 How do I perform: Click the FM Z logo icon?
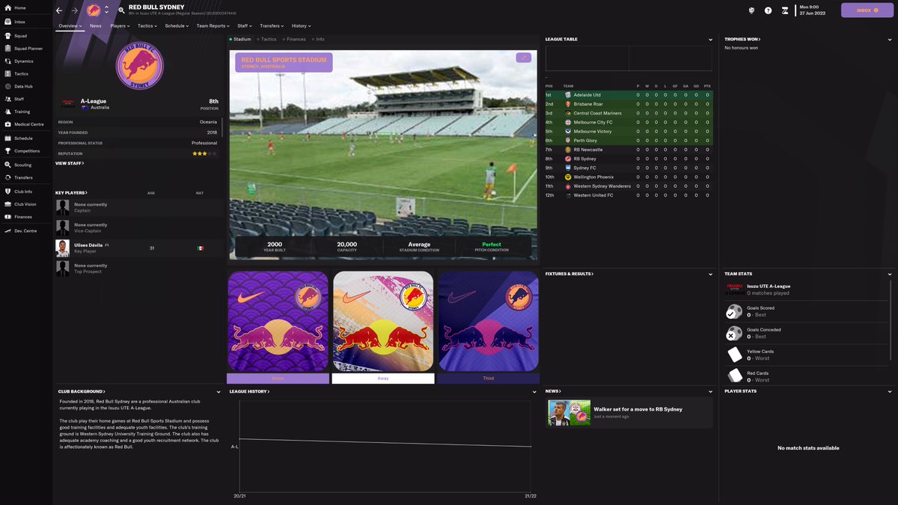(785, 10)
